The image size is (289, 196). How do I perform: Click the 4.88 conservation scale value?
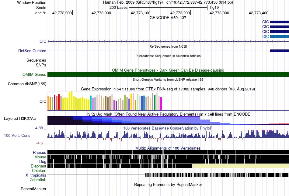(x=39, y=128)
